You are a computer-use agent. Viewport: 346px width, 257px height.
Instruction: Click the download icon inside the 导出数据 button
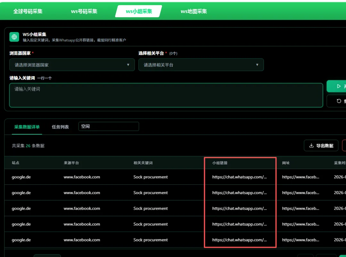coord(311,145)
